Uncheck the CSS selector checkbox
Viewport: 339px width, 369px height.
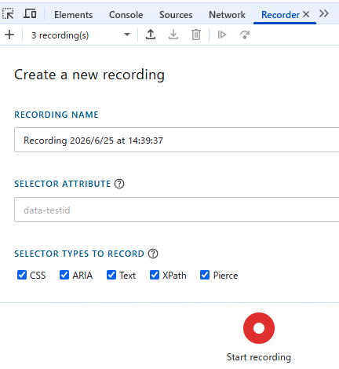click(22, 275)
